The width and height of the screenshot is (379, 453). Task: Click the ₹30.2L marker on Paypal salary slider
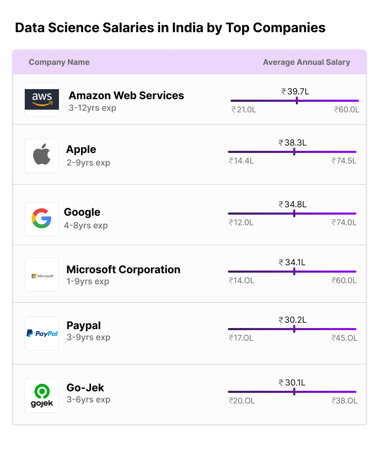coord(294,329)
